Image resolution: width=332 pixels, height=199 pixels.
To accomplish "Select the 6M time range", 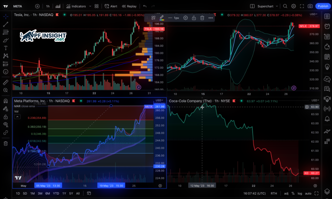I will 48,193.
